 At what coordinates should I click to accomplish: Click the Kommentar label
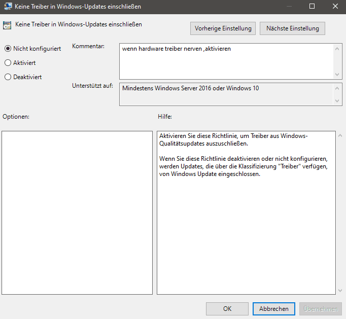tap(88, 46)
